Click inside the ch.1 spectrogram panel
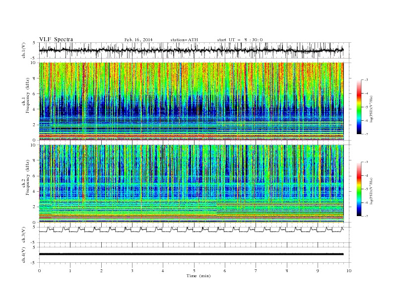393x304 pixels. tap(192, 101)
